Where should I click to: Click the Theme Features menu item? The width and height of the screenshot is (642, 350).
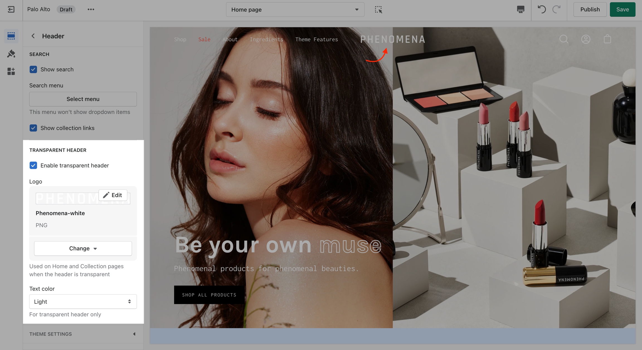[x=317, y=40]
